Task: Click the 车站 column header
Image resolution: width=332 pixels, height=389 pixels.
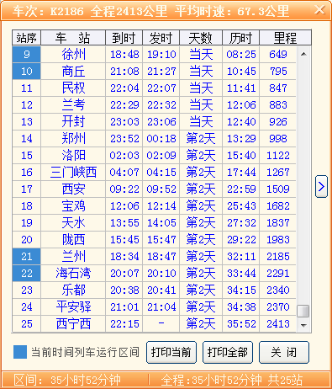Action: 73,38
